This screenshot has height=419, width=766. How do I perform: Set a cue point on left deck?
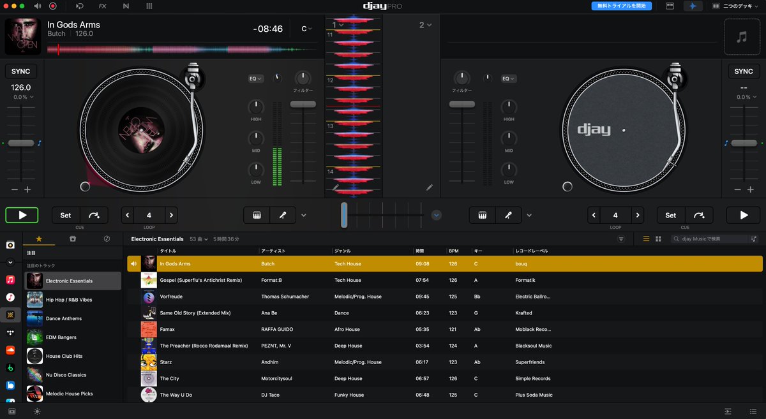click(66, 215)
